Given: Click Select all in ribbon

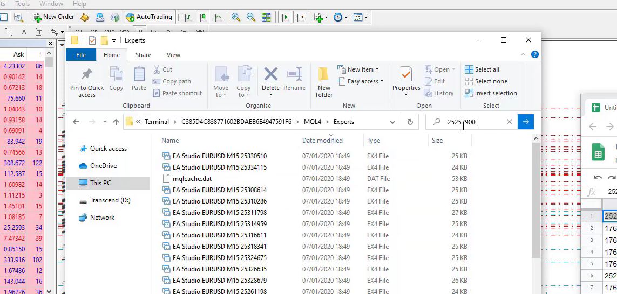Looking at the screenshot, I should click(x=482, y=69).
